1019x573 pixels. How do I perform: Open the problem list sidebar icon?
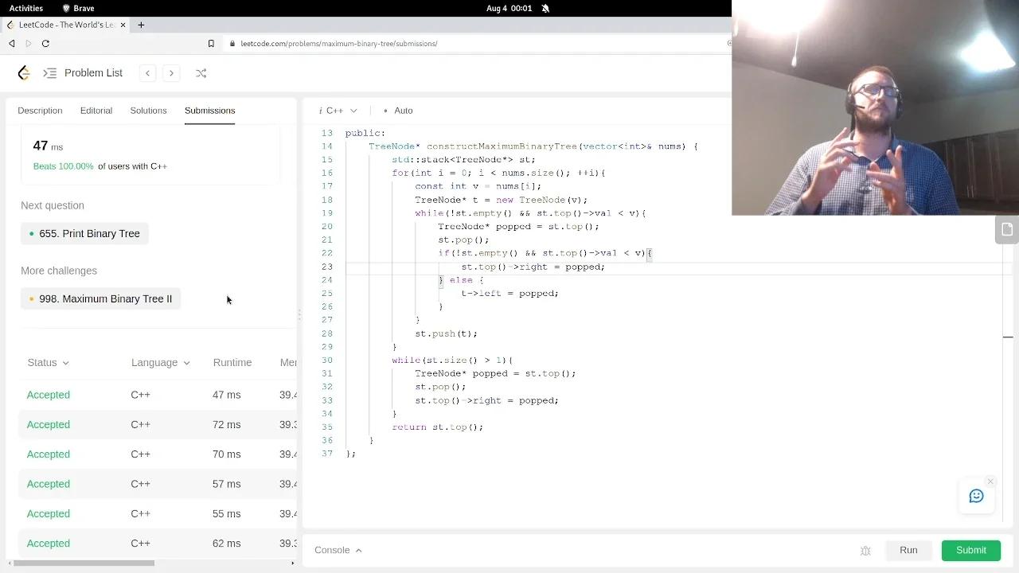(49, 72)
